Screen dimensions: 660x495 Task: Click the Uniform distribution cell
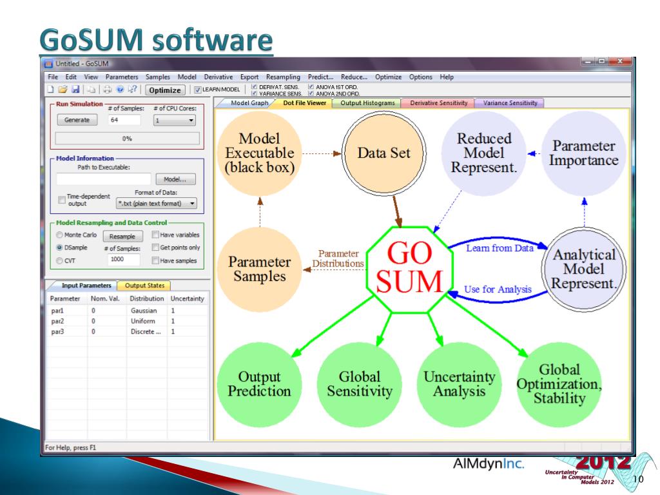[147, 321]
